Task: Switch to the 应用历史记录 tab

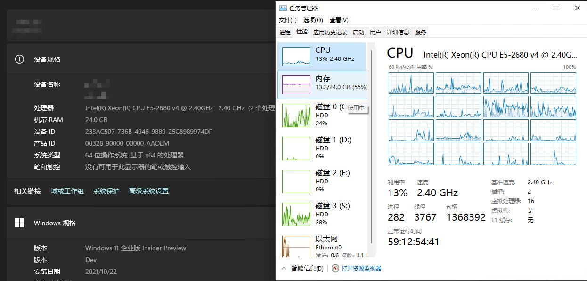Action: [330, 33]
